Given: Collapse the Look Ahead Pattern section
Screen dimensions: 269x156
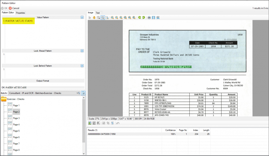Looking at the screenshot, I should tap(82, 51).
